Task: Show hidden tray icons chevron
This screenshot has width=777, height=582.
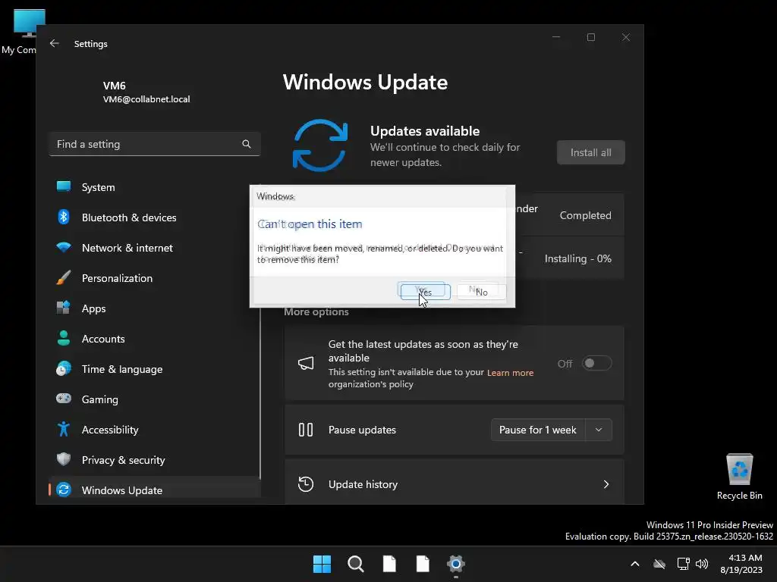Action: point(635,564)
